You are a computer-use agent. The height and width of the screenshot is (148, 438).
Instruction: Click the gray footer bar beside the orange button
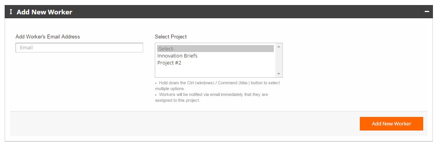pos(184,124)
